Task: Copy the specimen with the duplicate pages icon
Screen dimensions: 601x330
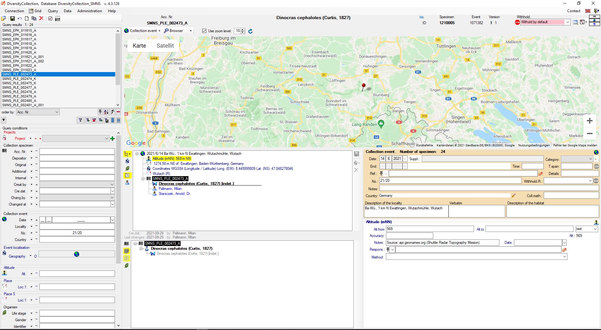Action: (x=34, y=18)
